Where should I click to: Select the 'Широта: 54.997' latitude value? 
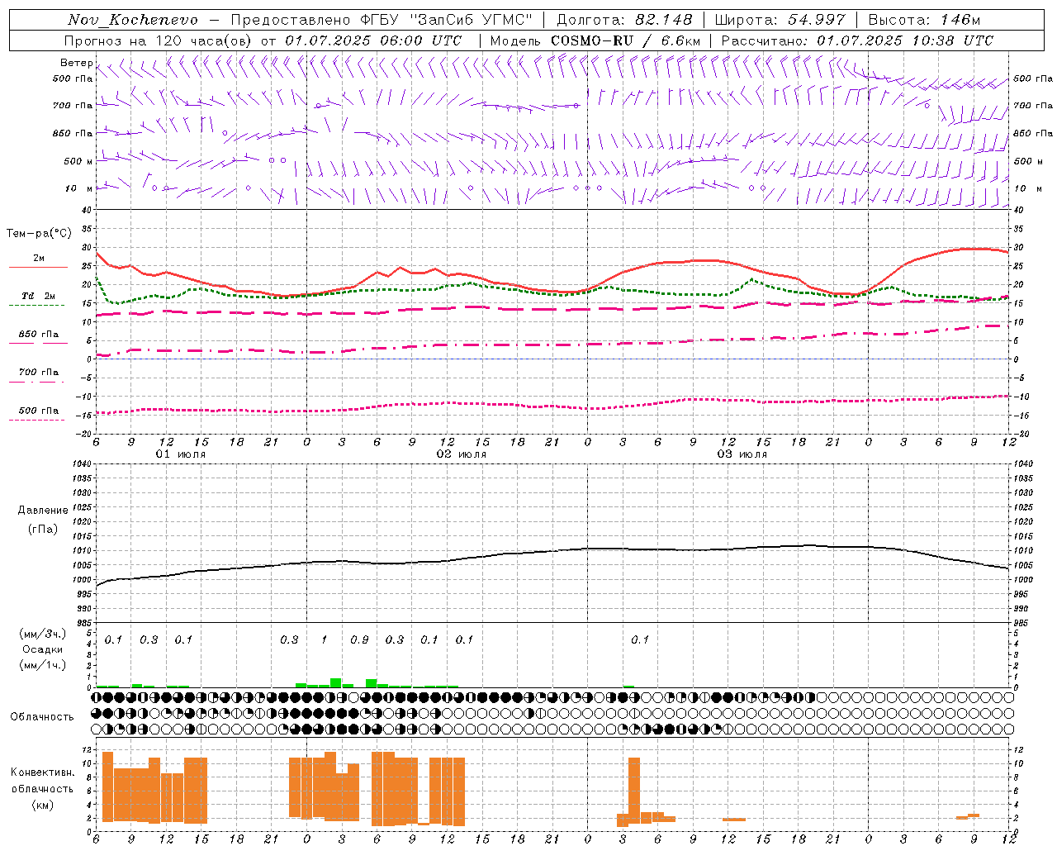(780, 20)
